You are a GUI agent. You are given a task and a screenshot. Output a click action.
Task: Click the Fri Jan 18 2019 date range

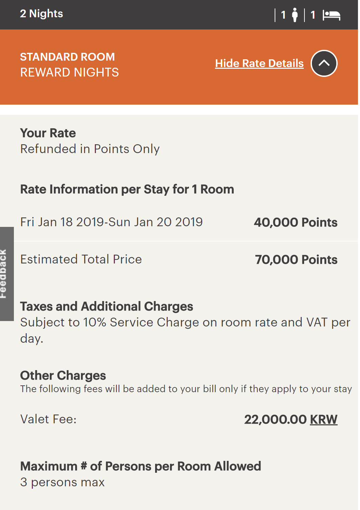point(111,222)
